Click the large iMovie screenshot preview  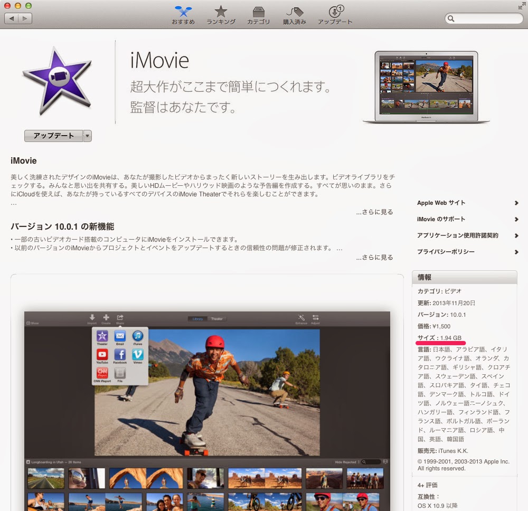coord(207,411)
